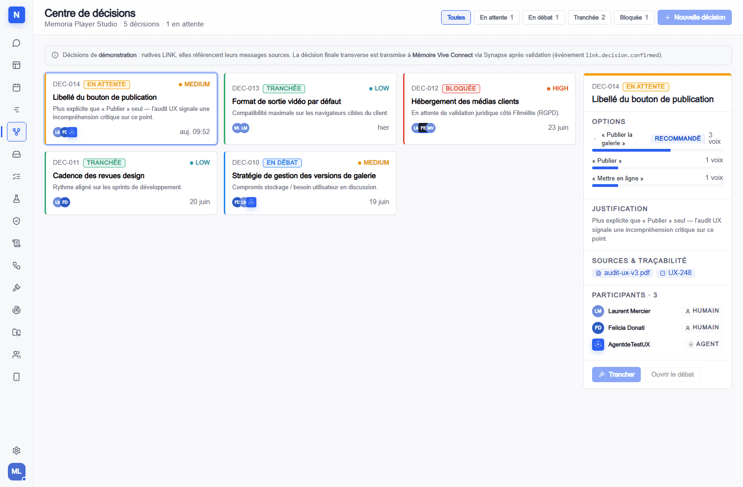Viewport: 743px width, 487px height.
Task: Select the « Publier » option row
Action: [657, 163]
